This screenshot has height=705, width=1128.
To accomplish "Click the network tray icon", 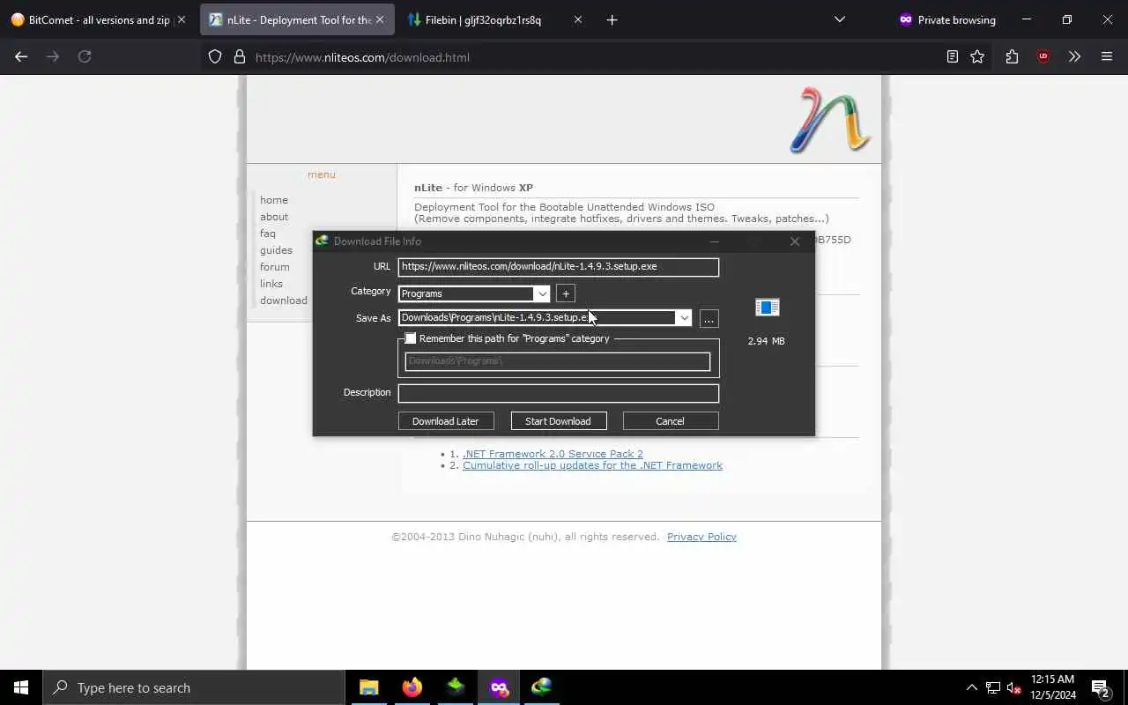I will coord(992,687).
